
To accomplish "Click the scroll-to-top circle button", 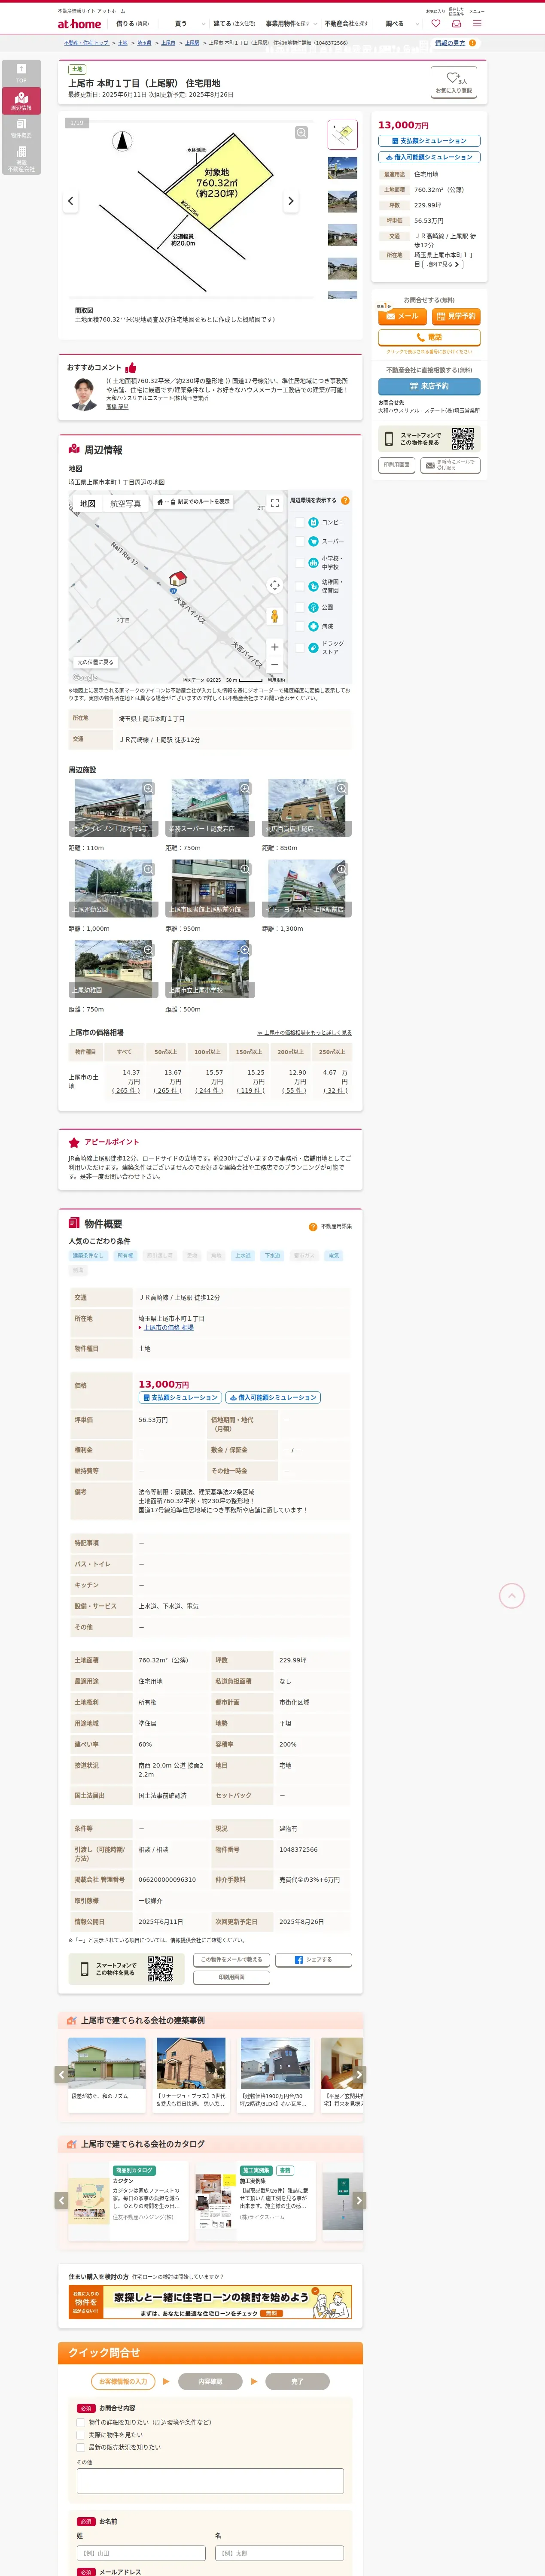I will point(511,1596).
